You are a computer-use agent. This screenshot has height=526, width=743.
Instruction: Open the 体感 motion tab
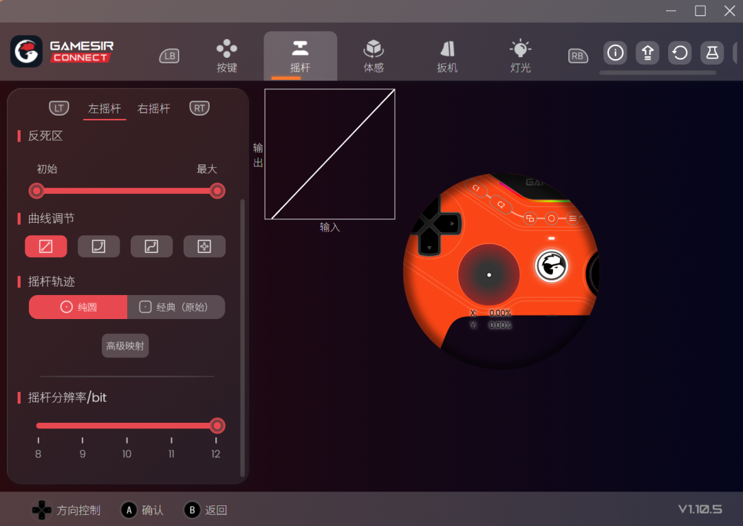[x=374, y=56]
